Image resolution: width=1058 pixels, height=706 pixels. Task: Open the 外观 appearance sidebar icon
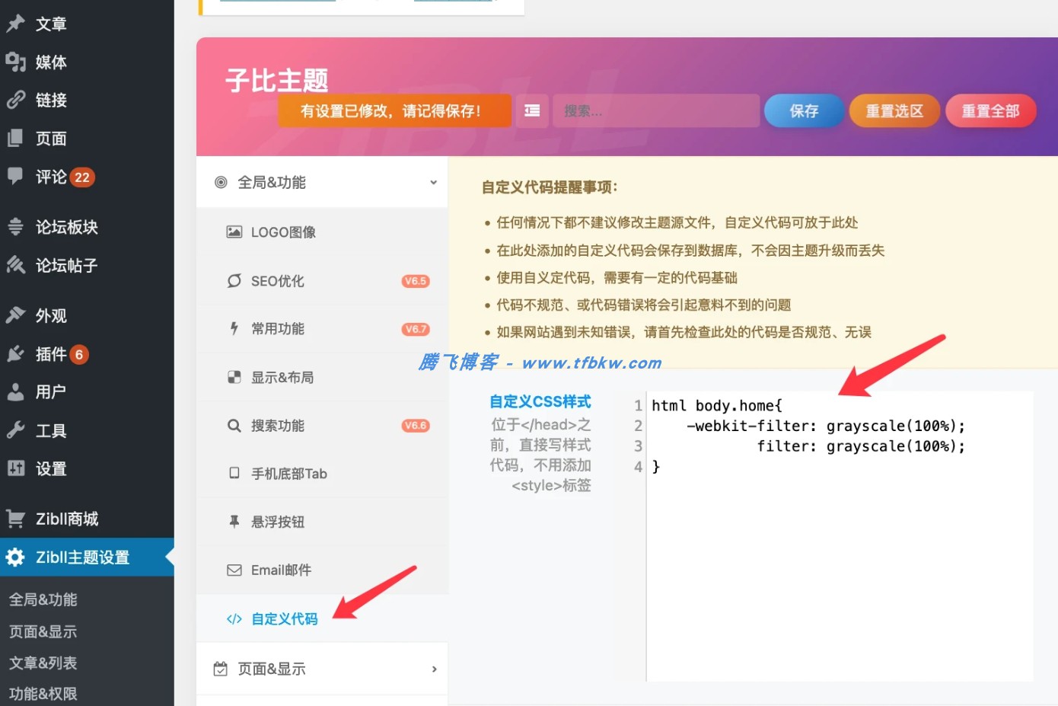click(x=16, y=315)
